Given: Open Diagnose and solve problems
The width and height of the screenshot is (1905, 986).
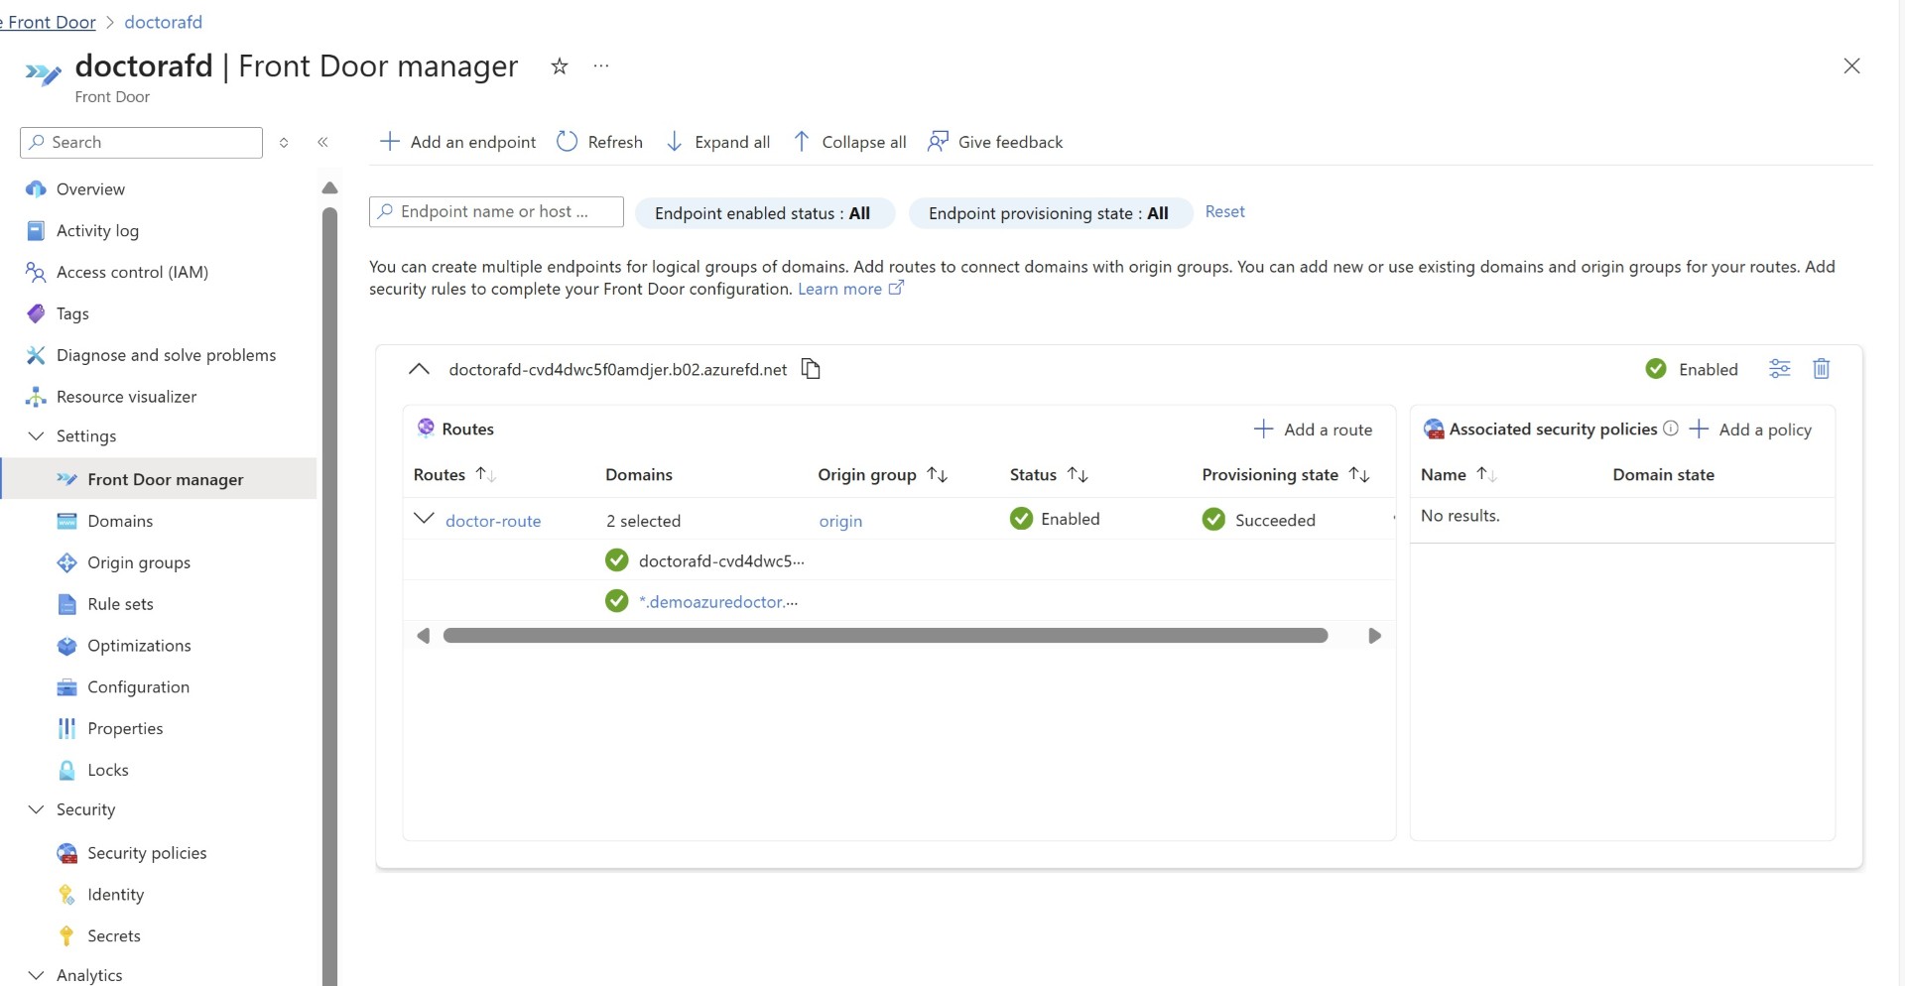Looking at the screenshot, I should click(x=166, y=355).
